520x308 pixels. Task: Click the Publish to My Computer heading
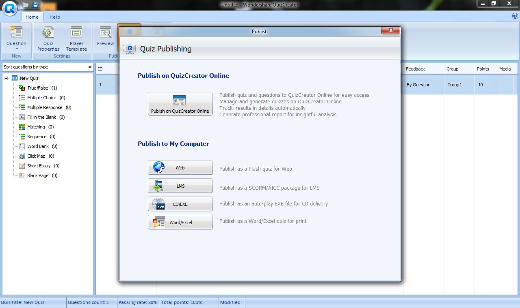click(x=173, y=143)
